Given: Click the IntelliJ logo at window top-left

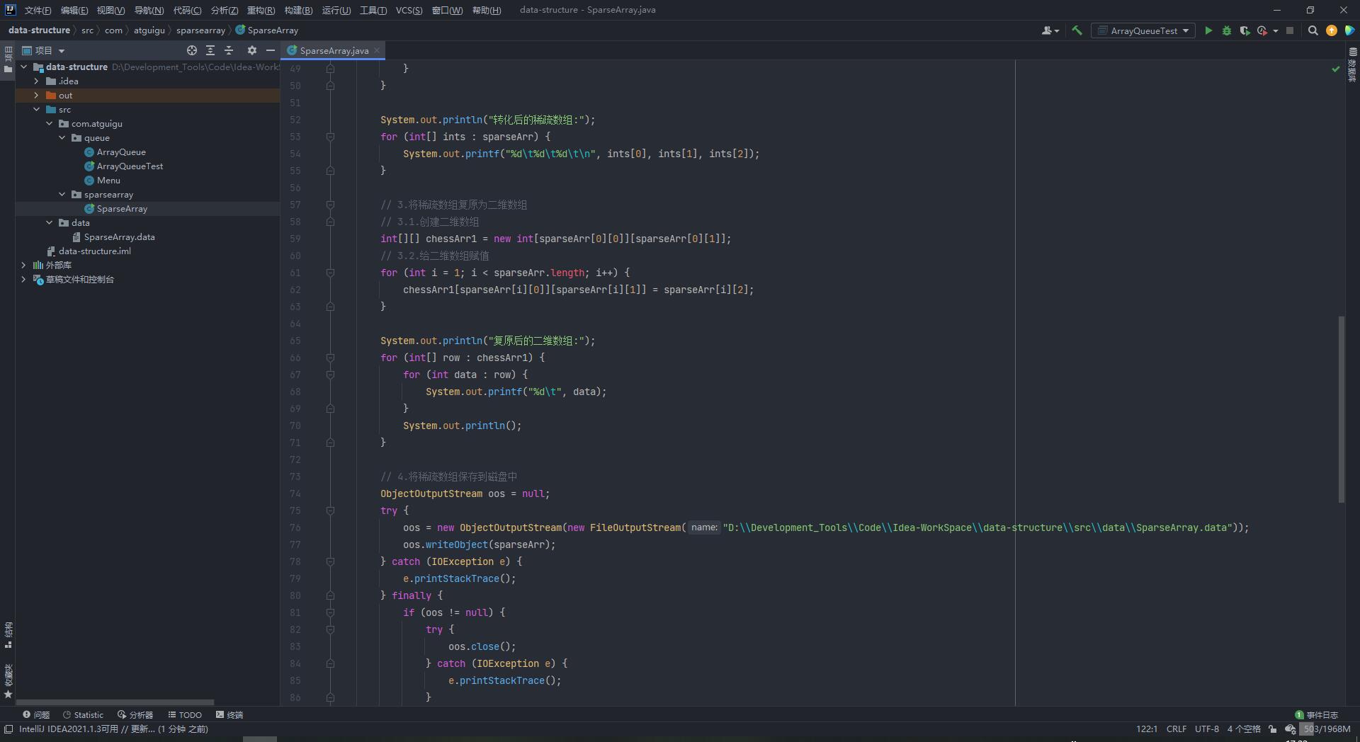Looking at the screenshot, I should tap(10, 10).
